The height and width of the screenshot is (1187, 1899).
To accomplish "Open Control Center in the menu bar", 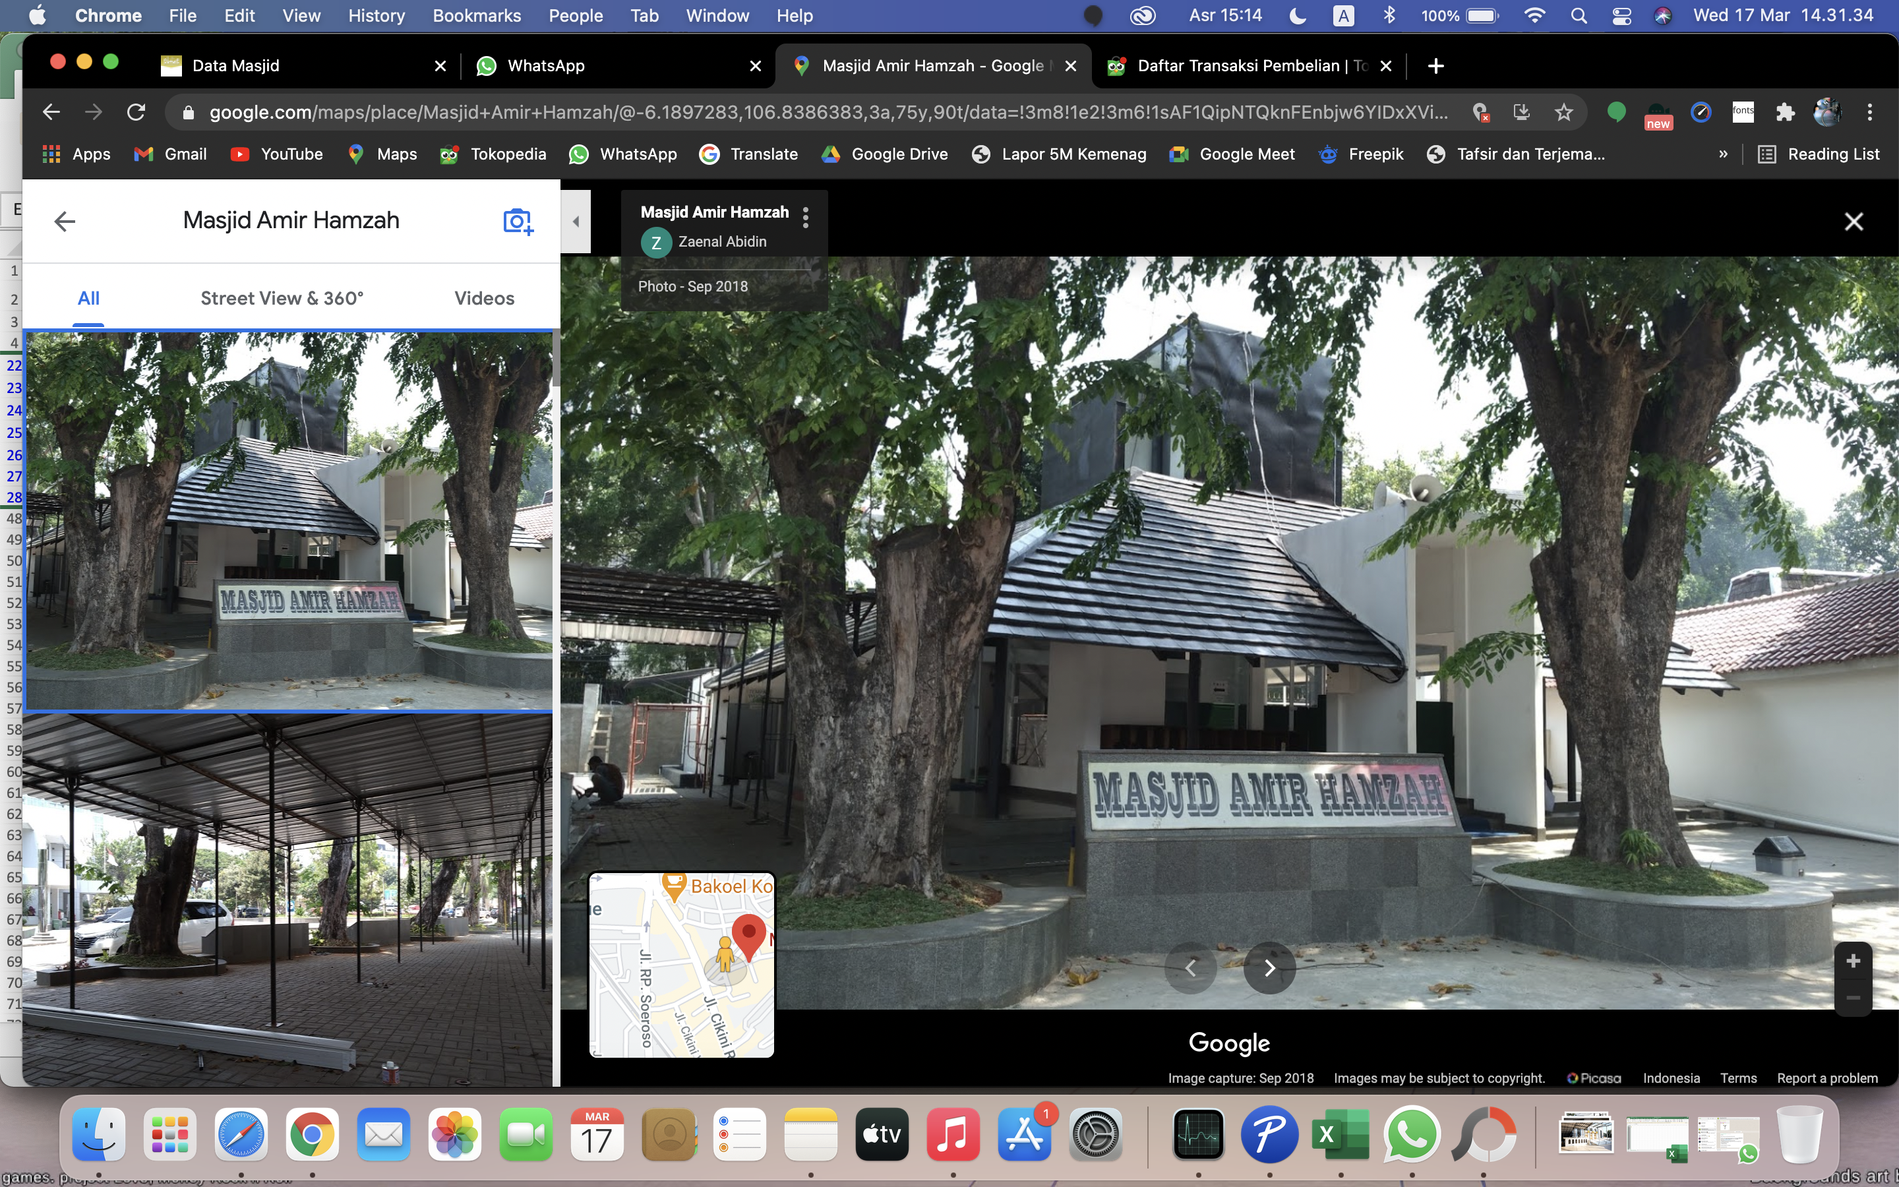I will (1621, 16).
